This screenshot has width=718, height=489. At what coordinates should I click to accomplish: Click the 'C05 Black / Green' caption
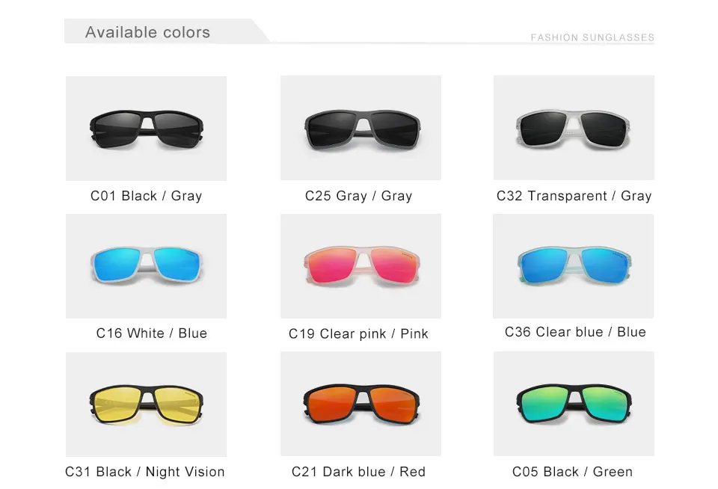point(572,472)
